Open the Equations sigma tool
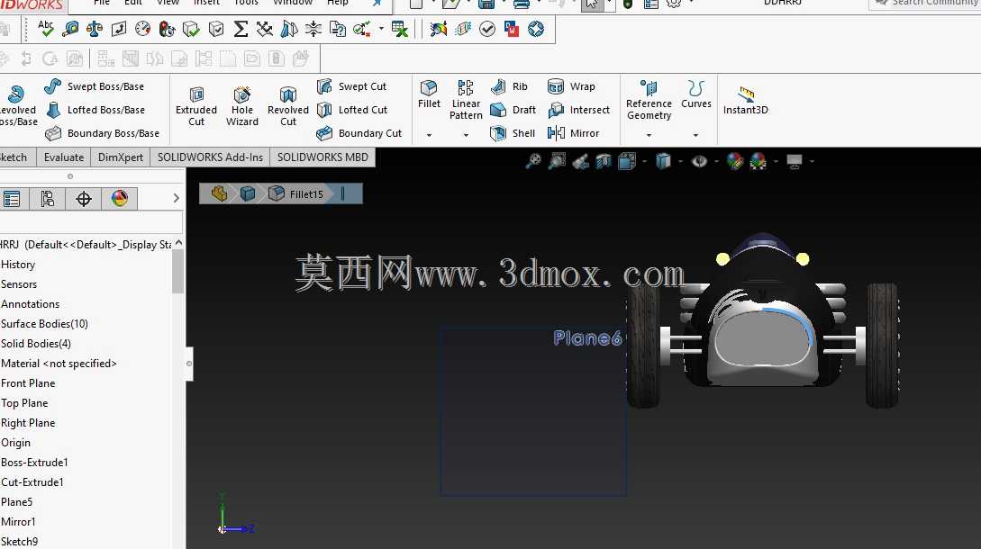This screenshot has width=981, height=549. (241, 29)
